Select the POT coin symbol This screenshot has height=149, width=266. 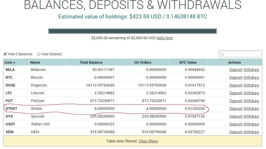coord(9,101)
